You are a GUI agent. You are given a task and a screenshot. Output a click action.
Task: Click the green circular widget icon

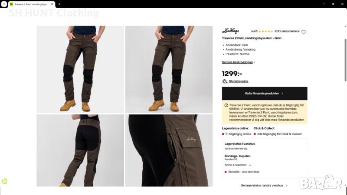tap(4, 181)
